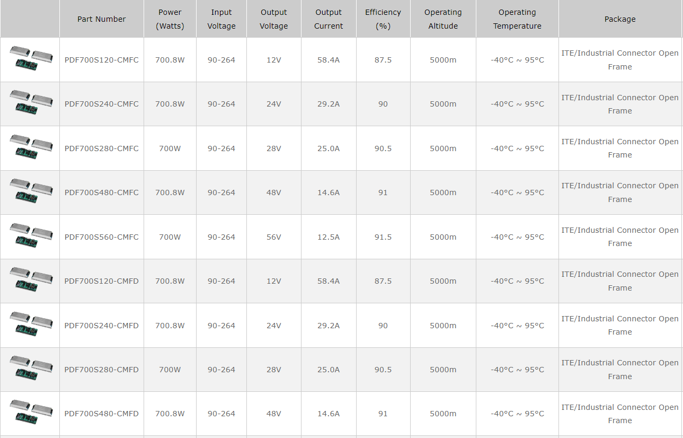Sort by the Part Number column header
The height and width of the screenshot is (438, 683).
(101, 19)
